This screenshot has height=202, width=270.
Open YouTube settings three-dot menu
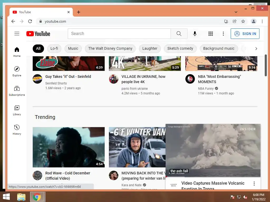[x=223, y=34]
